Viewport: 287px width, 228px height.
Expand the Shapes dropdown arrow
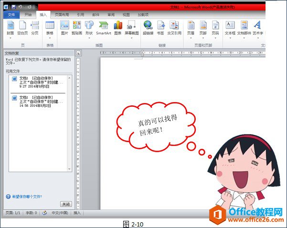(x=89, y=38)
